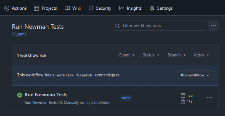Click the Wiki book icon
The width and height of the screenshot is (225, 116).
[67, 8]
